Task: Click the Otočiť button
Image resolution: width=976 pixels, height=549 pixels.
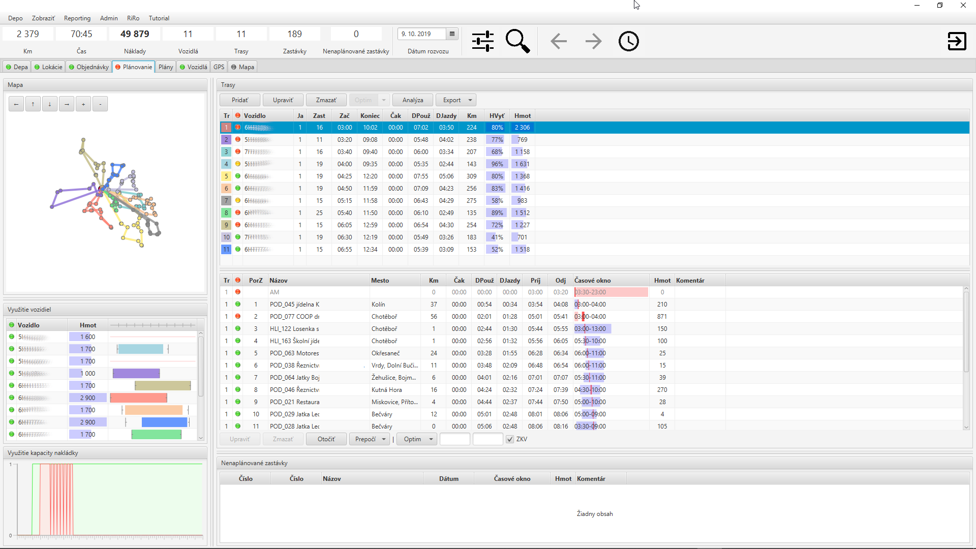Action: 326,439
